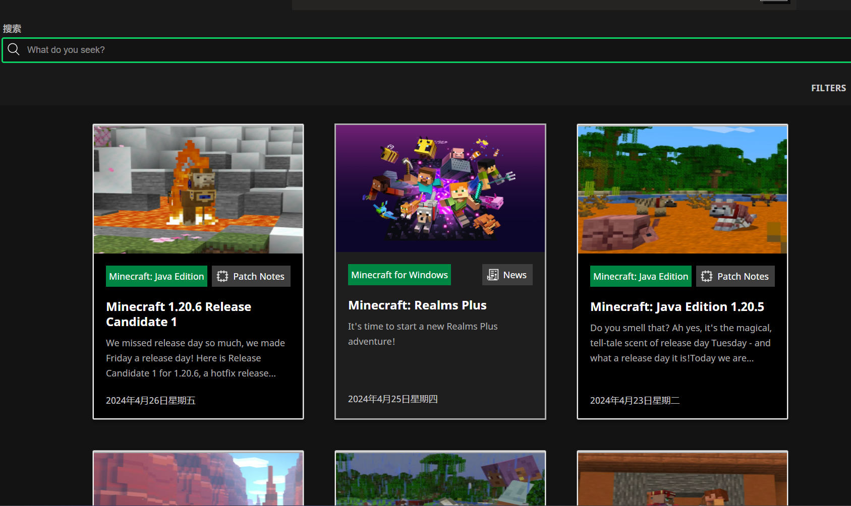
Task: Select Minecraft: Java Edition tag on 1.20.6 card
Action: click(x=156, y=276)
